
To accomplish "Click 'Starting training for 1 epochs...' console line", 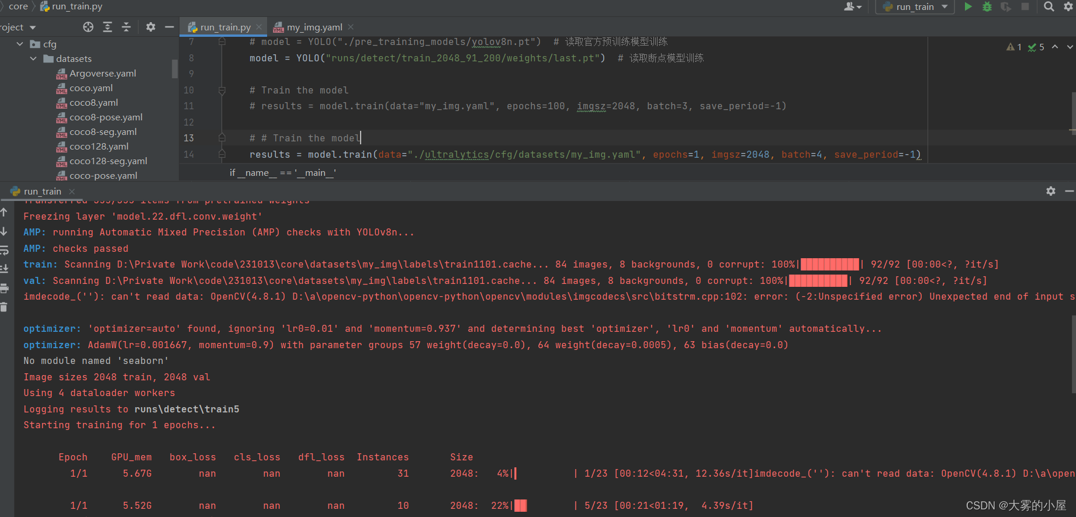I will tap(119, 425).
